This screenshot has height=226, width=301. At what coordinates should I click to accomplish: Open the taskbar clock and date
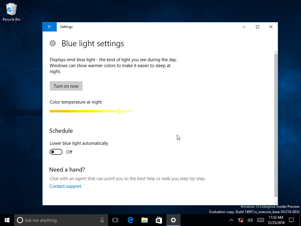tap(276, 220)
